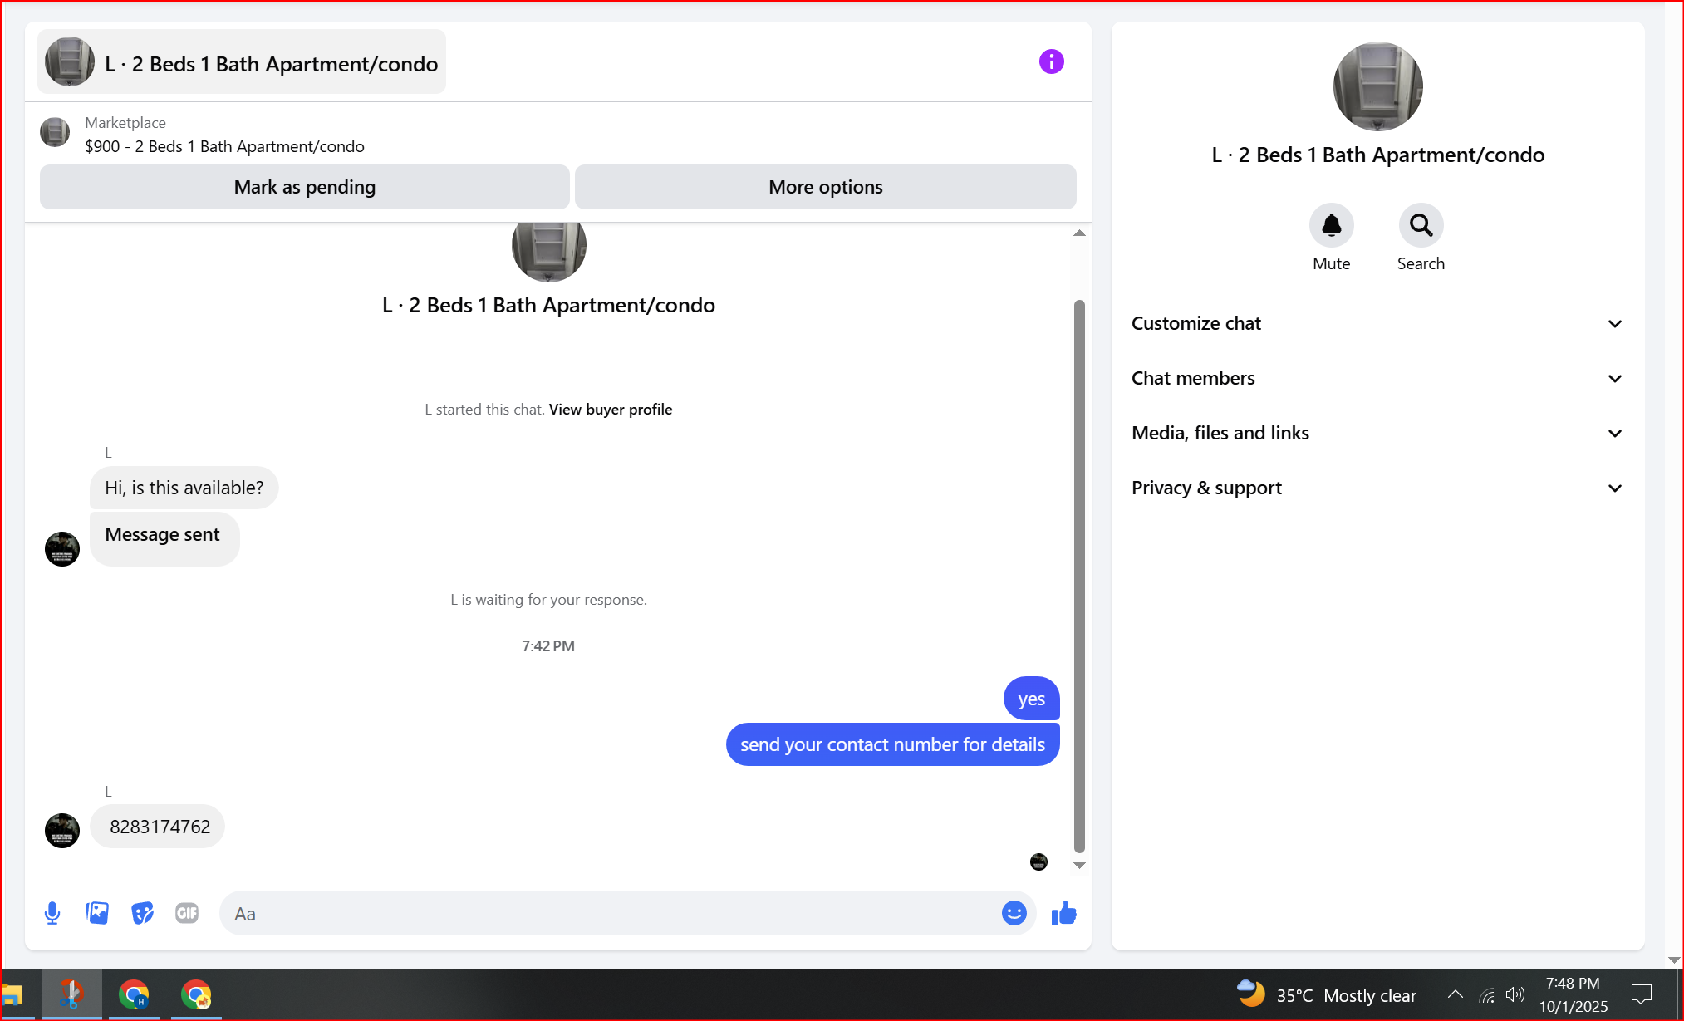
Task: Click the chat vertical scrollbar thumb
Action: [x=1079, y=576]
